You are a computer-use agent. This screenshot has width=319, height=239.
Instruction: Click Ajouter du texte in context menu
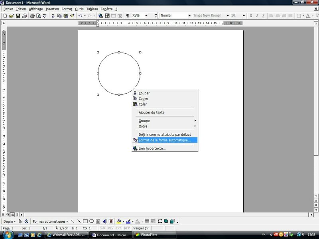coord(152,112)
